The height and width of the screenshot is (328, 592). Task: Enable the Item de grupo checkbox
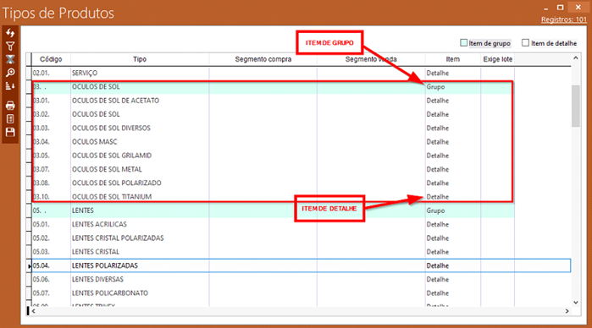pyautogui.click(x=463, y=43)
